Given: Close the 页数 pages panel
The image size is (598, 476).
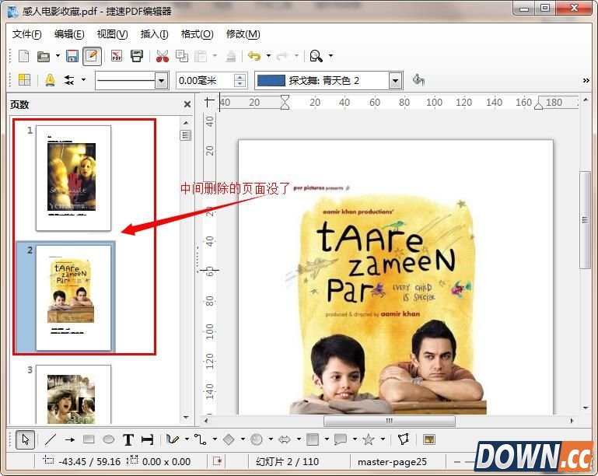Looking at the screenshot, I should coord(187,104).
